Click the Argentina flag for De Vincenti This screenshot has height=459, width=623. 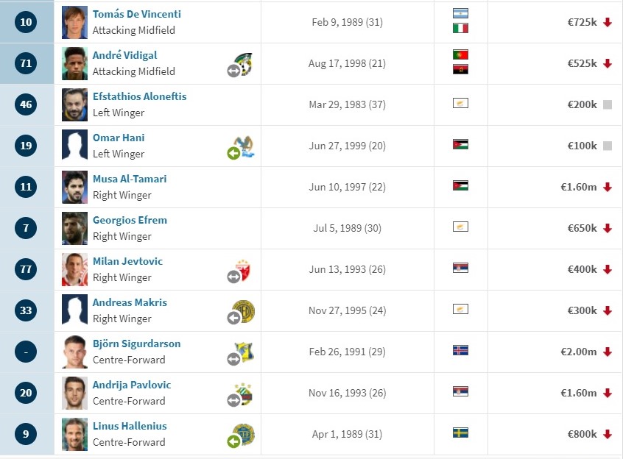point(460,13)
